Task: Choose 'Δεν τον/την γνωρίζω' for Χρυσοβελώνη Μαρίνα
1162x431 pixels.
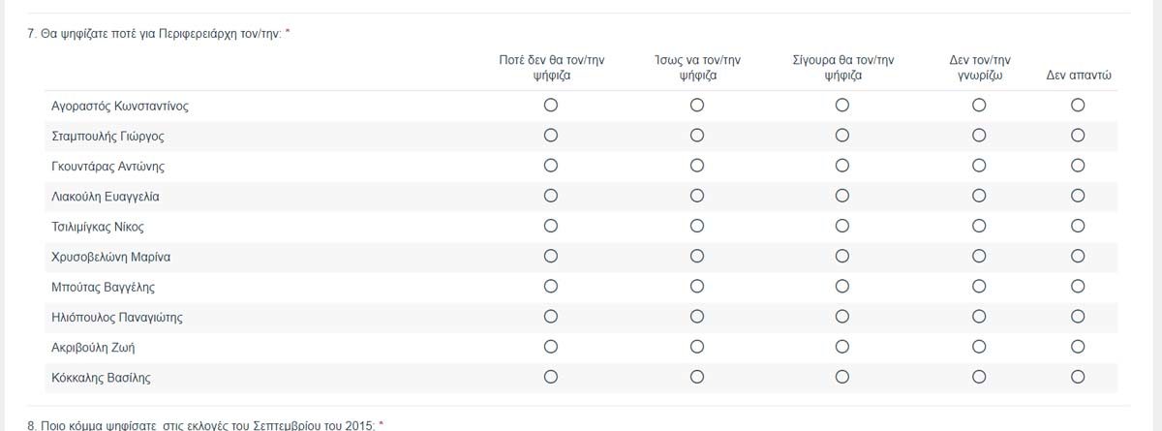Action: (x=979, y=256)
